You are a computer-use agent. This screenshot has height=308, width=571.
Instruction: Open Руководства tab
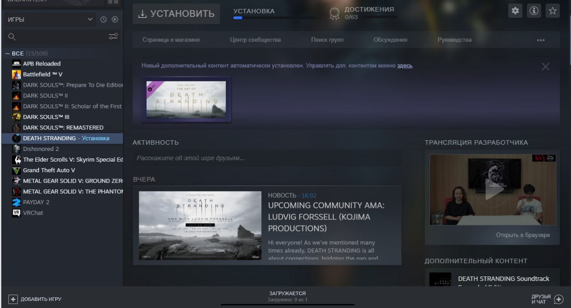click(455, 40)
